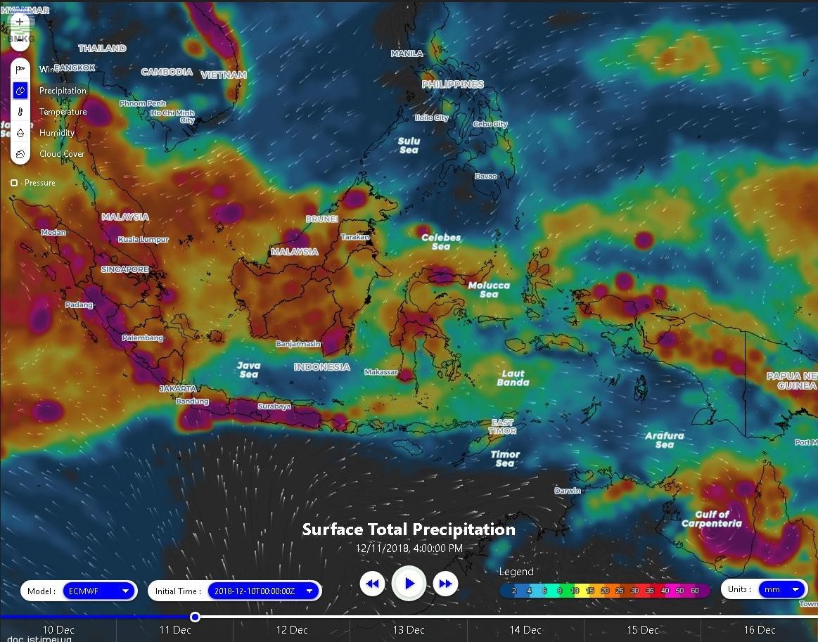This screenshot has width=818, height=642.
Task: Select 13 Dec on the date bar
Action: [408, 630]
